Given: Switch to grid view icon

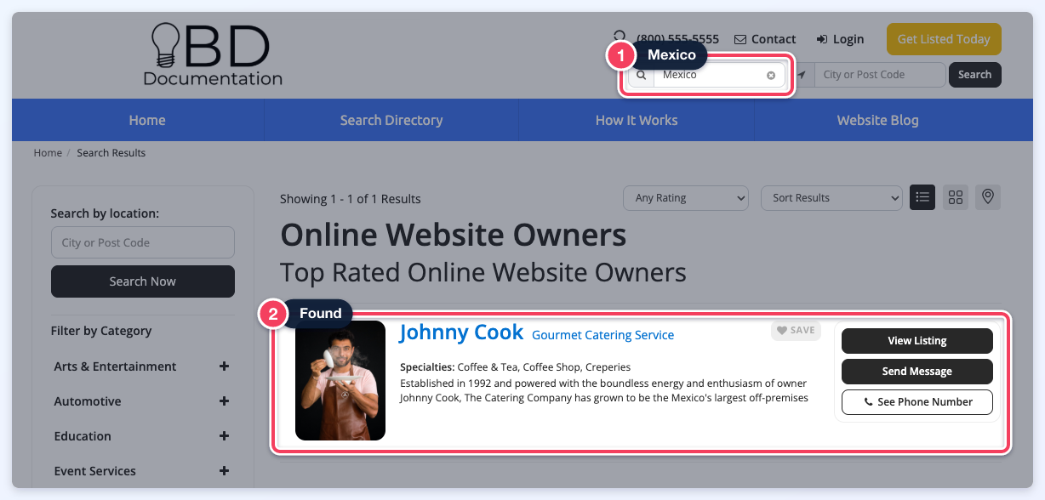Looking at the screenshot, I should [956, 197].
